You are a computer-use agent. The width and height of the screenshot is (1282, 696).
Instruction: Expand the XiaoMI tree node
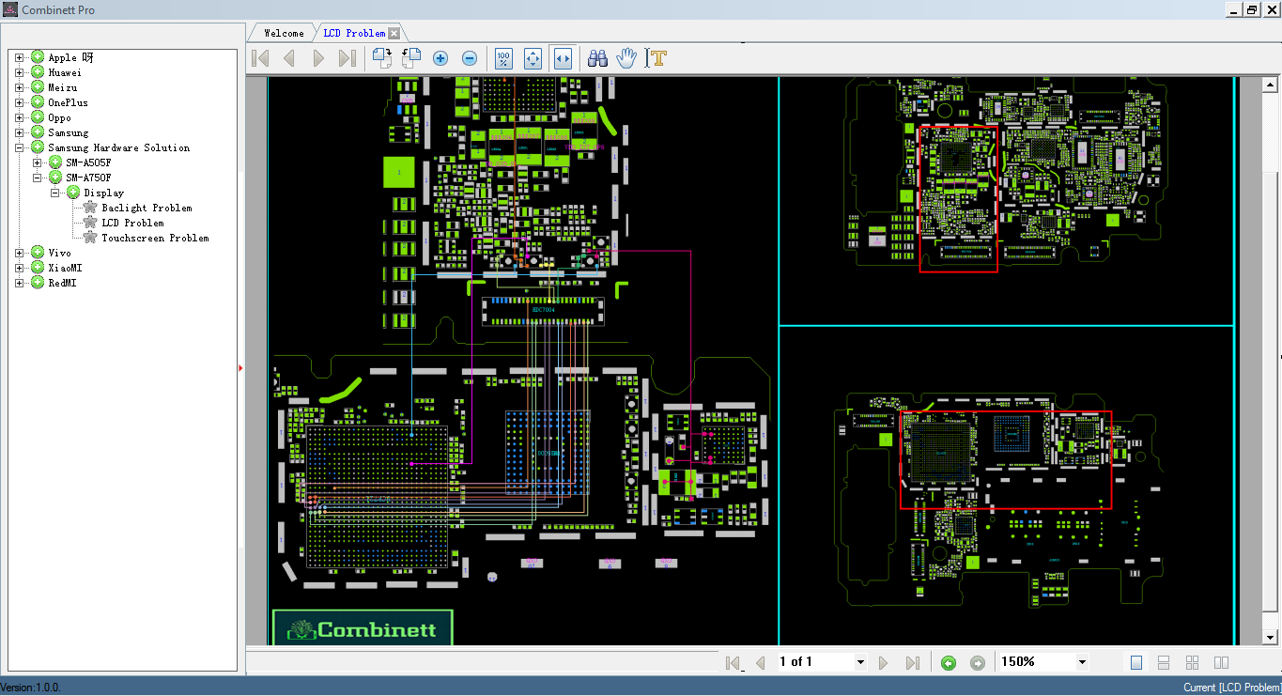(19, 268)
